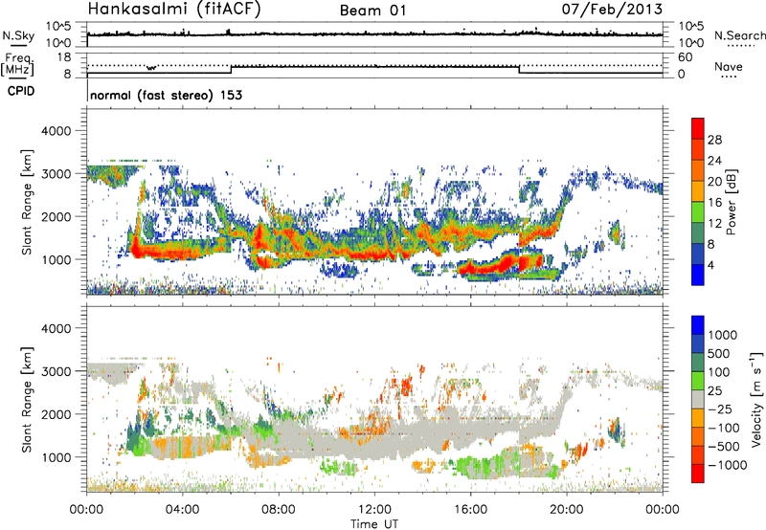Click the '12:00' time axis tick label
Screen dimensions: 766x530
(374, 510)
